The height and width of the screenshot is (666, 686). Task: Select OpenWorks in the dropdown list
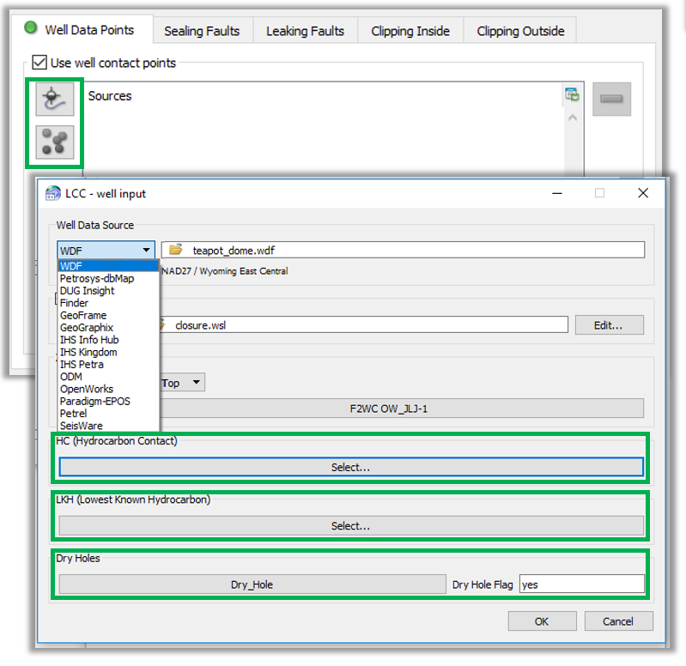click(88, 389)
